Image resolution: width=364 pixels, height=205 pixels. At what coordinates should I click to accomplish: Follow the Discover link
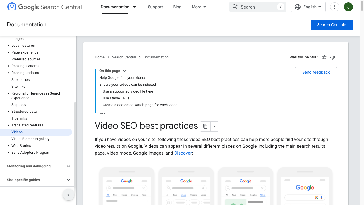[x=183, y=153]
